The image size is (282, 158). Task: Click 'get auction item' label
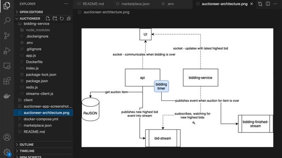(x=116, y=92)
